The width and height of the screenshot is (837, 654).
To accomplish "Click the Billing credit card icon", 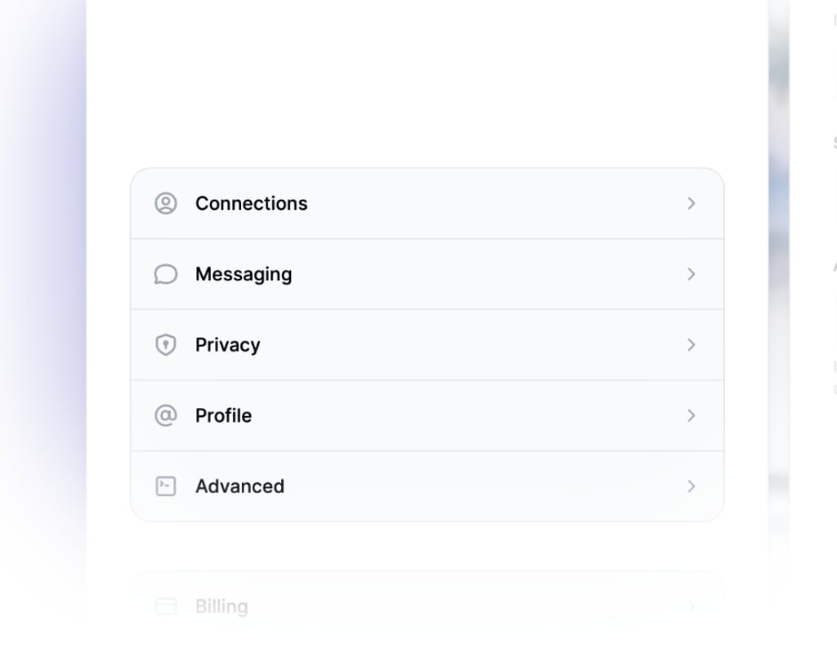I will (166, 607).
